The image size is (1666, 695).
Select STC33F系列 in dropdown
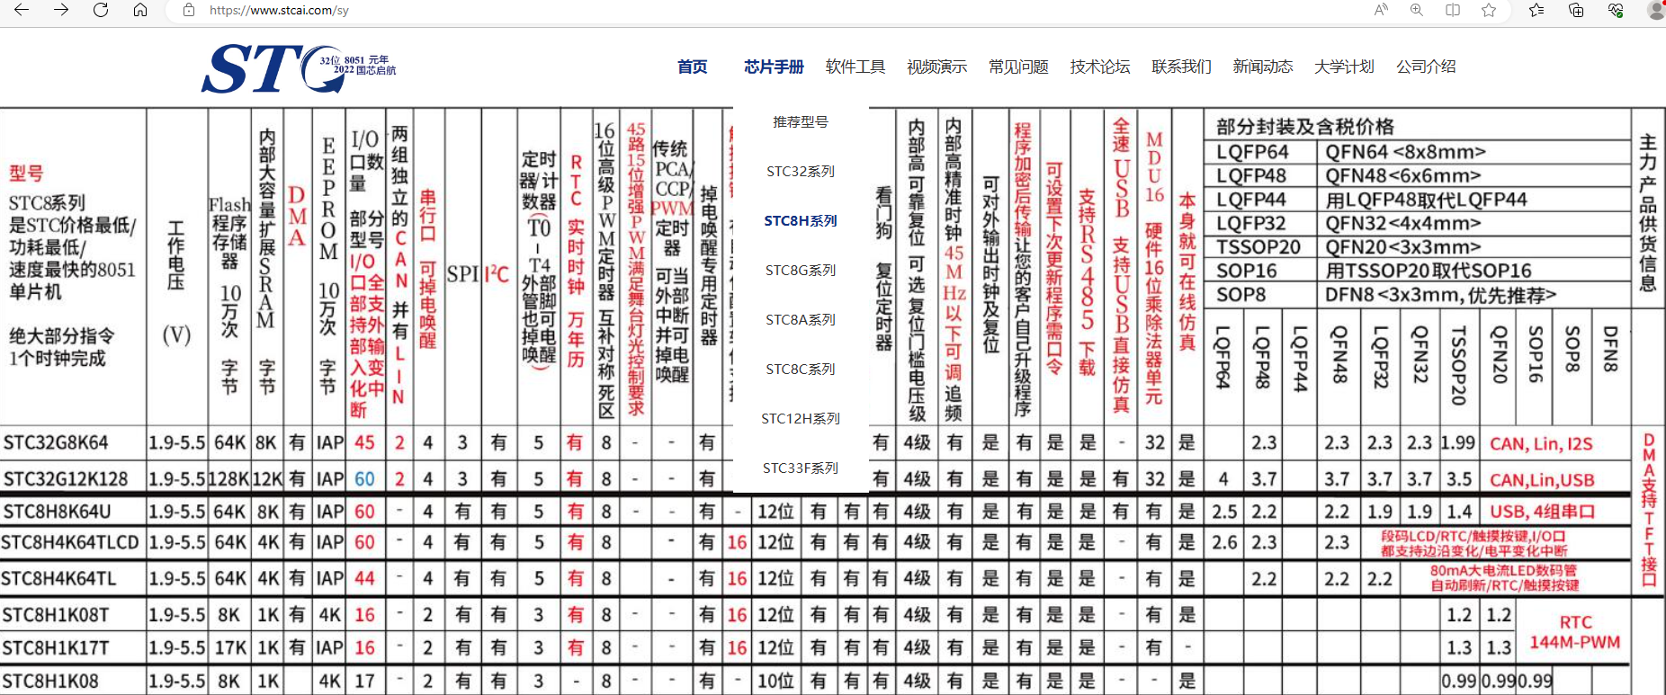801,468
